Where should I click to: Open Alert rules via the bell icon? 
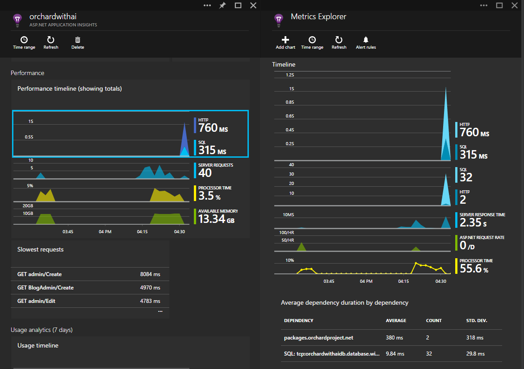[x=366, y=43]
